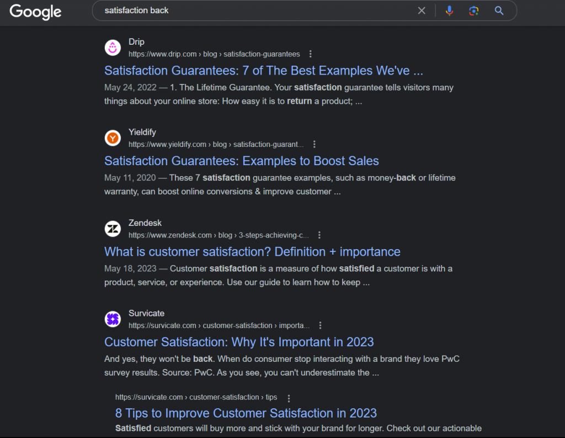565x438 pixels.
Task: Open the more options menu for the Yieldify result
Action: pyautogui.click(x=314, y=144)
